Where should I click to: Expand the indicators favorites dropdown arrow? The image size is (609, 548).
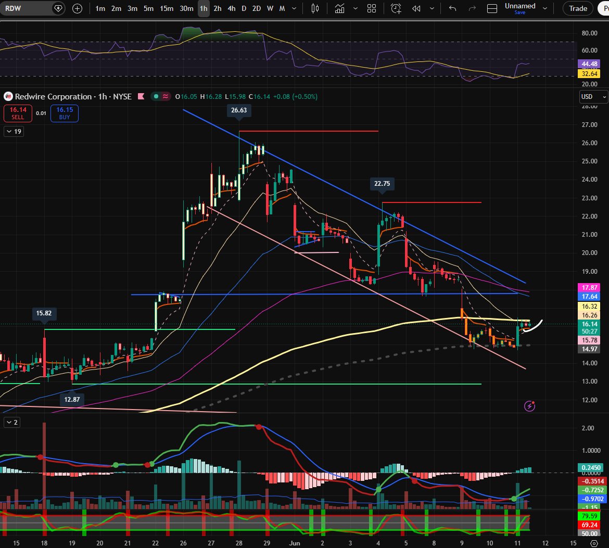pos(355,8)
